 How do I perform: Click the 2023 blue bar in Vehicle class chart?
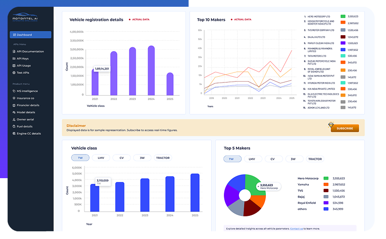click(145, 195)
